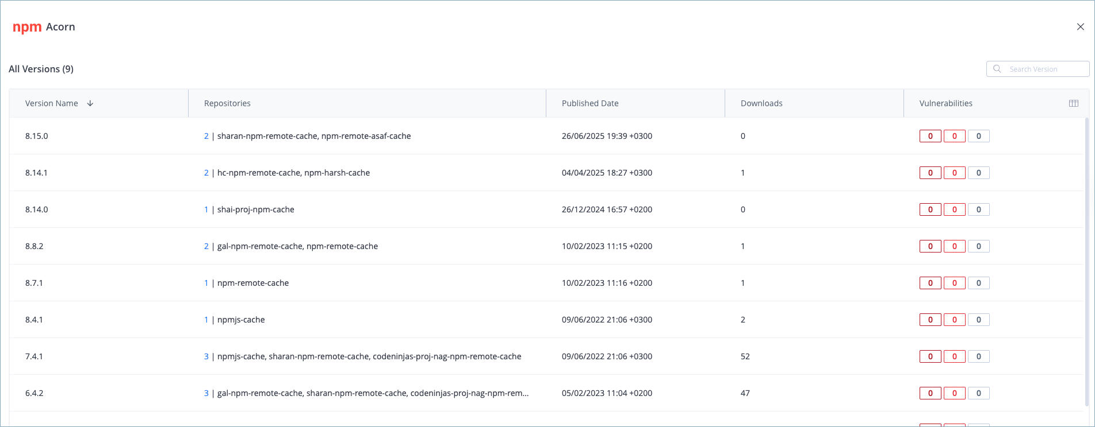This screenshot has height=427, width=1095.
Task: Click the Downloads column header
Action: (761, 103)
